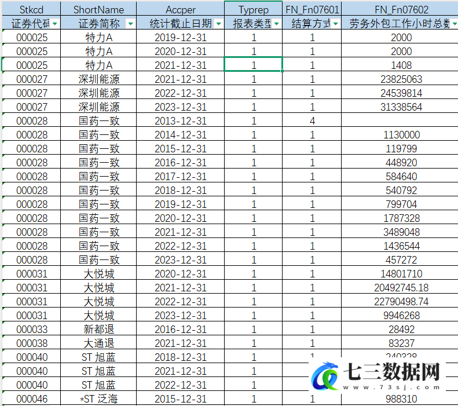Screen dimensions: 458x406
Task: Click cell with value 799704
Action: (400, 204)
